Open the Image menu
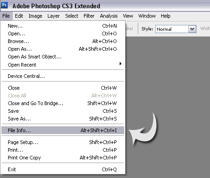 (x=35, y=16)
